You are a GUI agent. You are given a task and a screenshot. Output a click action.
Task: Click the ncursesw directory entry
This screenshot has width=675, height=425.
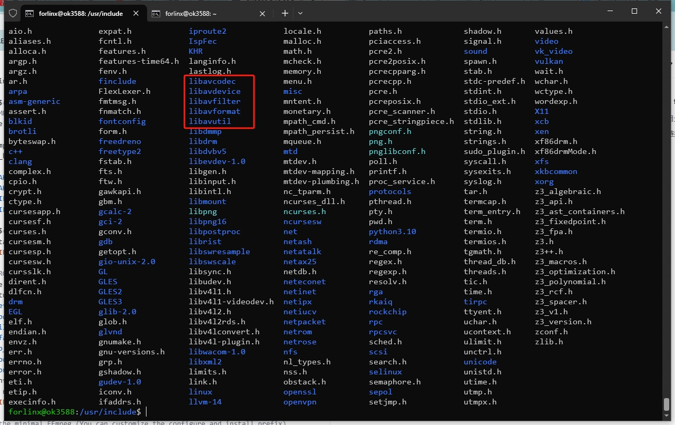[x=302, y=221]
